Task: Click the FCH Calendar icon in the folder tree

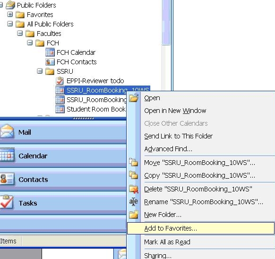Action: point(50,52)
